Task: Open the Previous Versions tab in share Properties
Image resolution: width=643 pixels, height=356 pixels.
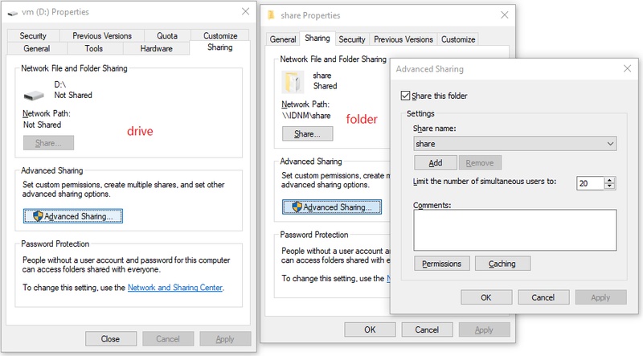Action: pos(403,39)
